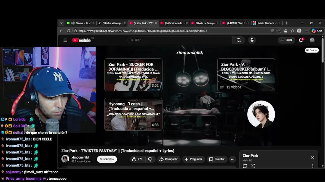
Task: Click the search magnifier button
Action: [x=239, y=40]
